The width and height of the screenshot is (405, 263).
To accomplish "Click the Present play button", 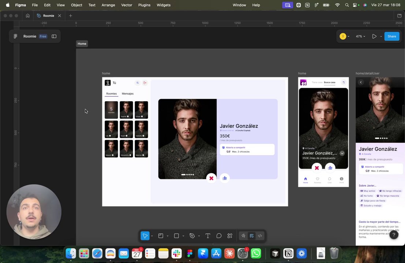I will point(374,36).
